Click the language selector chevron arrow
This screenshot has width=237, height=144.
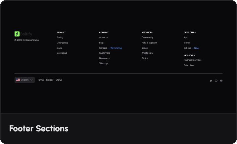coord(31,80)
